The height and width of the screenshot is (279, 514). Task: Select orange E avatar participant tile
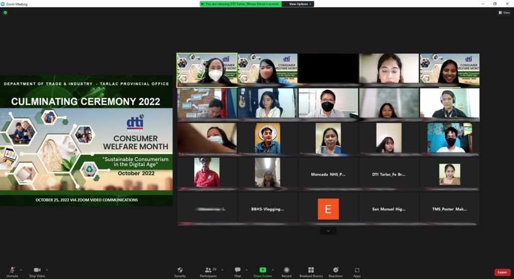pos(328,209)
